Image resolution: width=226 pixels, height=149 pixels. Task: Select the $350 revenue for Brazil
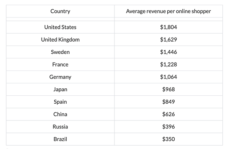click(168, 139)
